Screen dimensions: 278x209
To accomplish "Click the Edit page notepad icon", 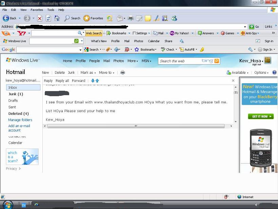I will 139,18.
